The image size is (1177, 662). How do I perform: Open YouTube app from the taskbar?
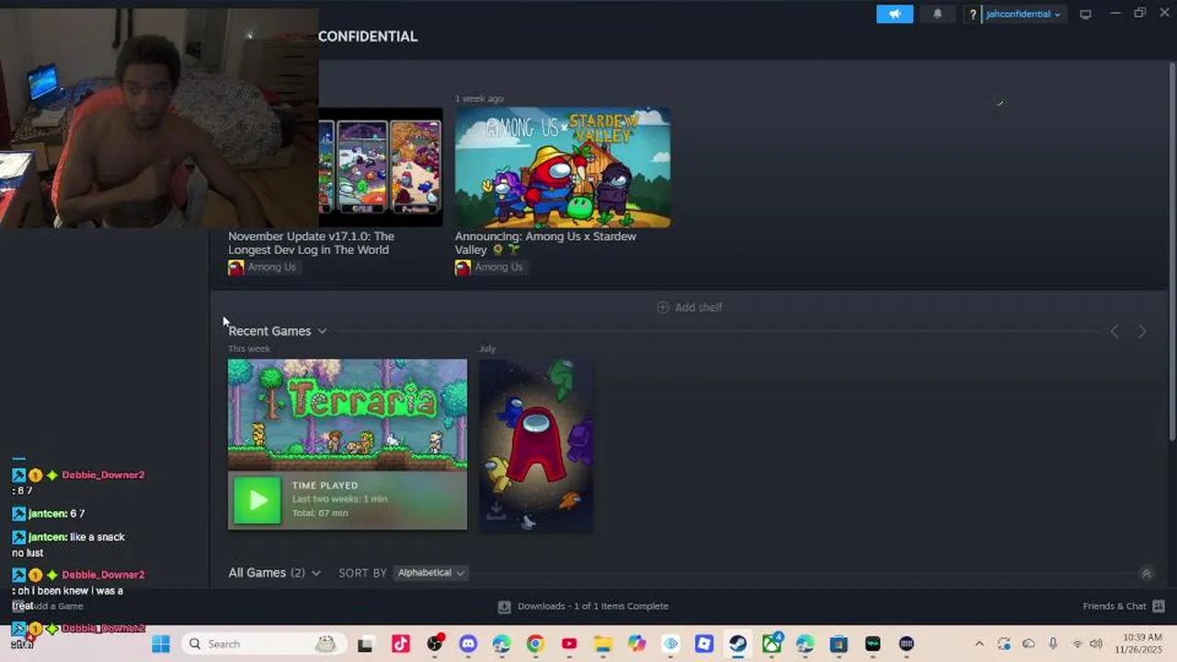click(x=569, y=644)
